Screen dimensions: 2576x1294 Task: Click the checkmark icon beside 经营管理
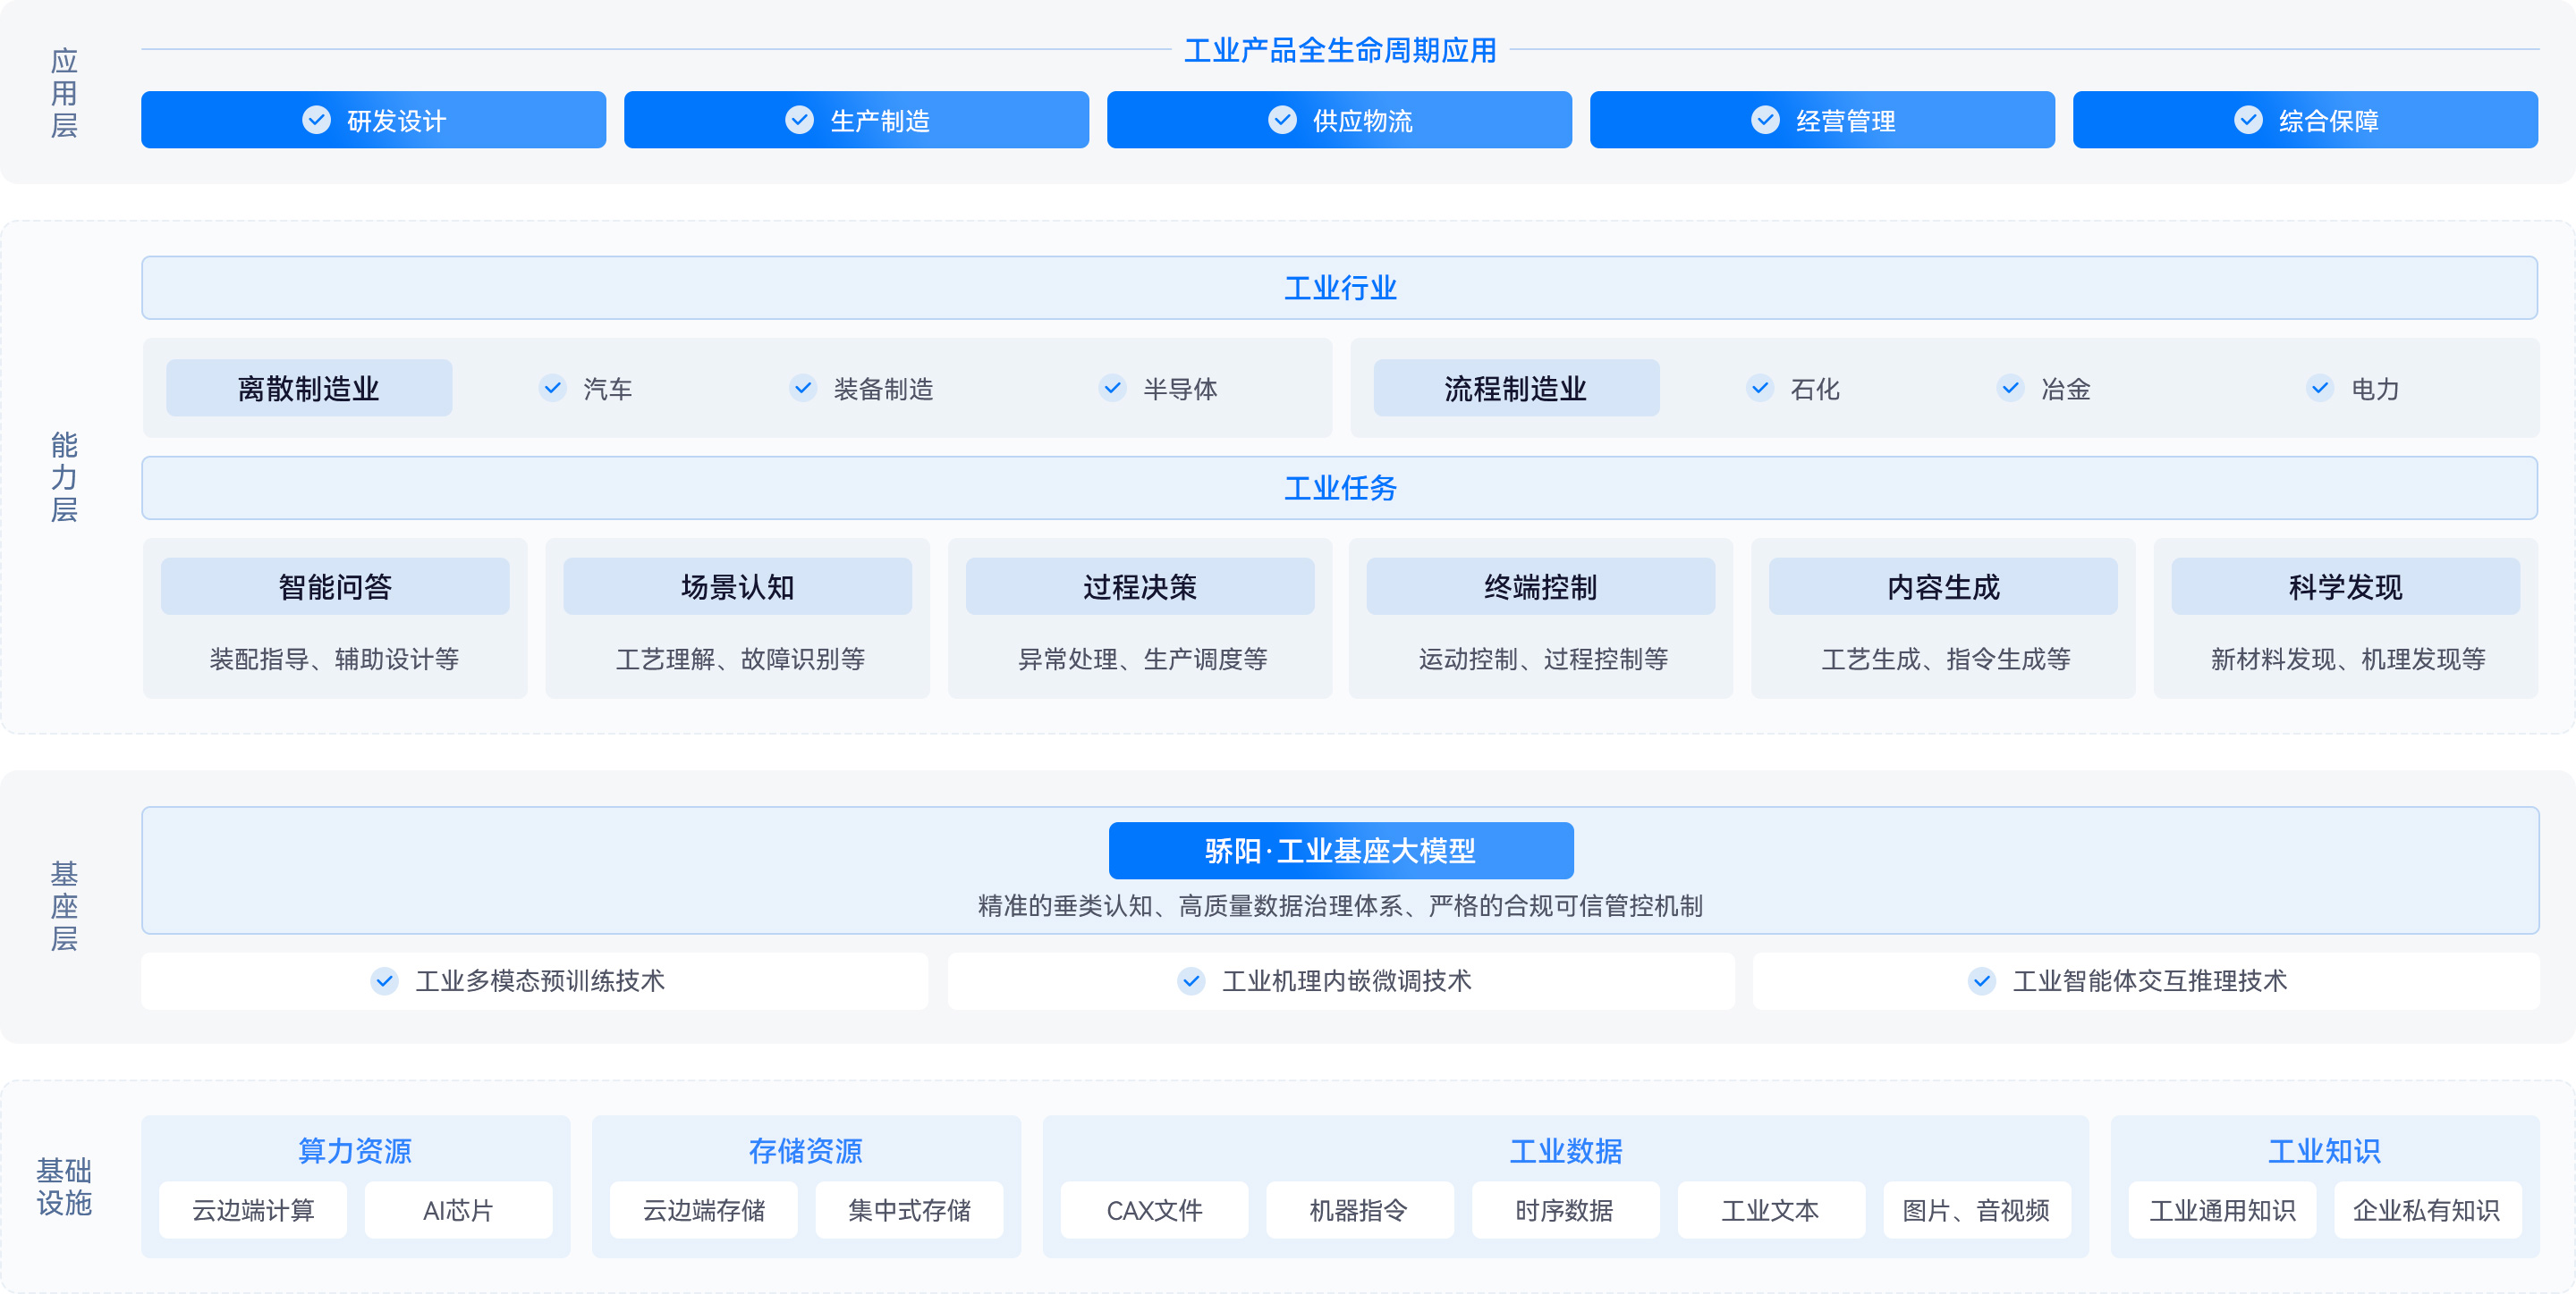[1764, 119]
